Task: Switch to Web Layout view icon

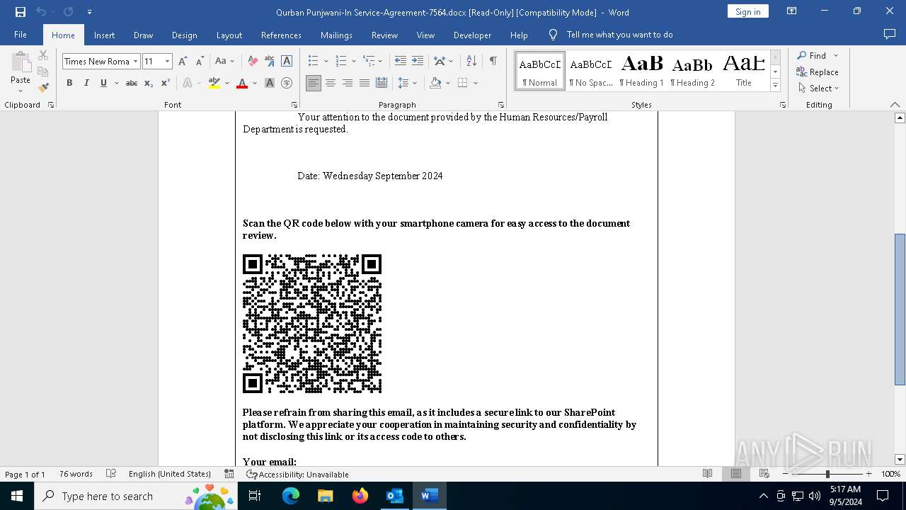Action: coord(764,474)
